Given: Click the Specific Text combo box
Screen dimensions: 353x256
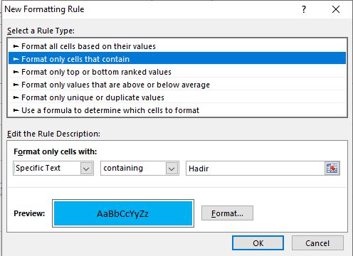Looking at the screenshot, I should (x=53, y=169).
